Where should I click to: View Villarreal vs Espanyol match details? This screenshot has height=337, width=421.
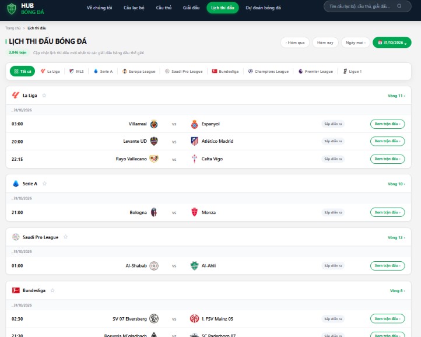tap(387, 124)
